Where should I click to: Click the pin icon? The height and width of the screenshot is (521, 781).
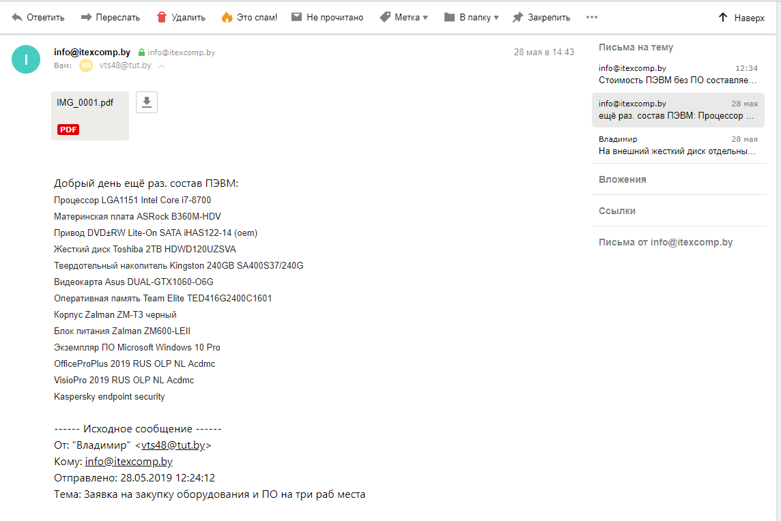(x=518, y=18)
